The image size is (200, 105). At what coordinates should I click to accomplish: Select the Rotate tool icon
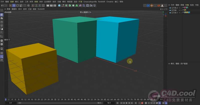17,5
